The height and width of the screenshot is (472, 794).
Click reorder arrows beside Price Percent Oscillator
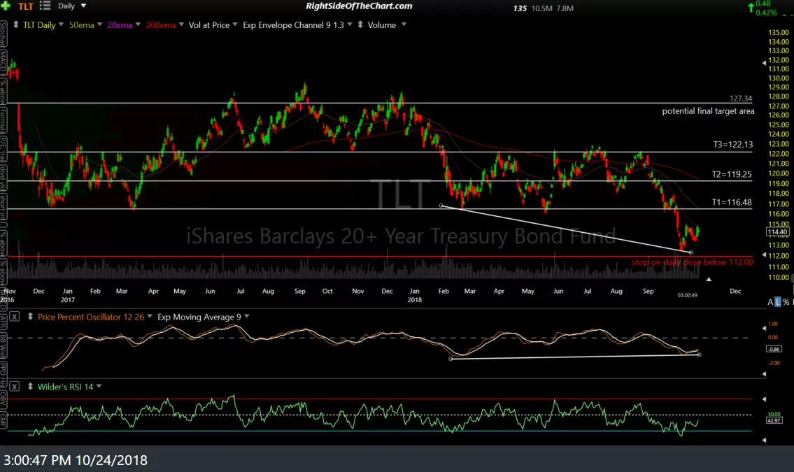30,317
